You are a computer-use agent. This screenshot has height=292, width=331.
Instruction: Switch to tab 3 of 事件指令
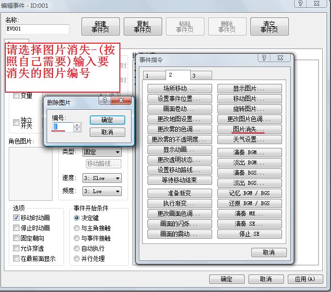pyautogui.click(x=201, y=75)
